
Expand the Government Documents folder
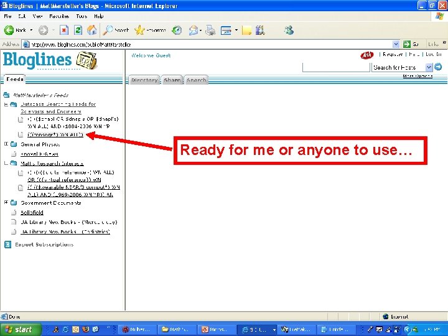click(6, 202)
